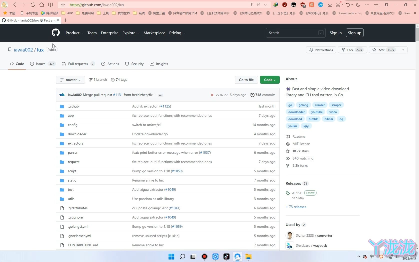Open File Explorer from taskbar

coord(248,256)
